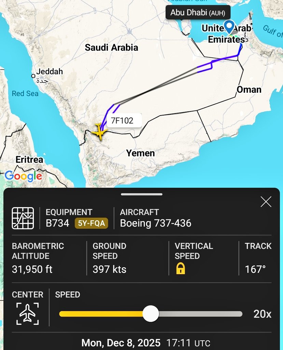
Task: Open the altitude graph icon
Action: pyautogui.click(x=23, y=218)
